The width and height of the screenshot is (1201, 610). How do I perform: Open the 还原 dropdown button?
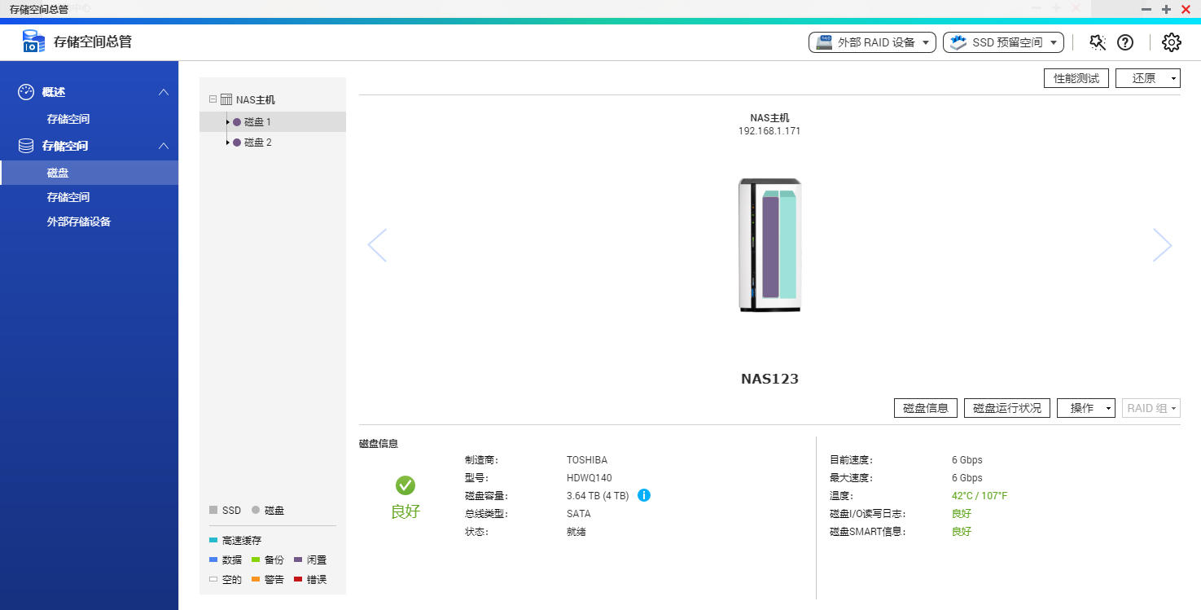[1147, 78]
